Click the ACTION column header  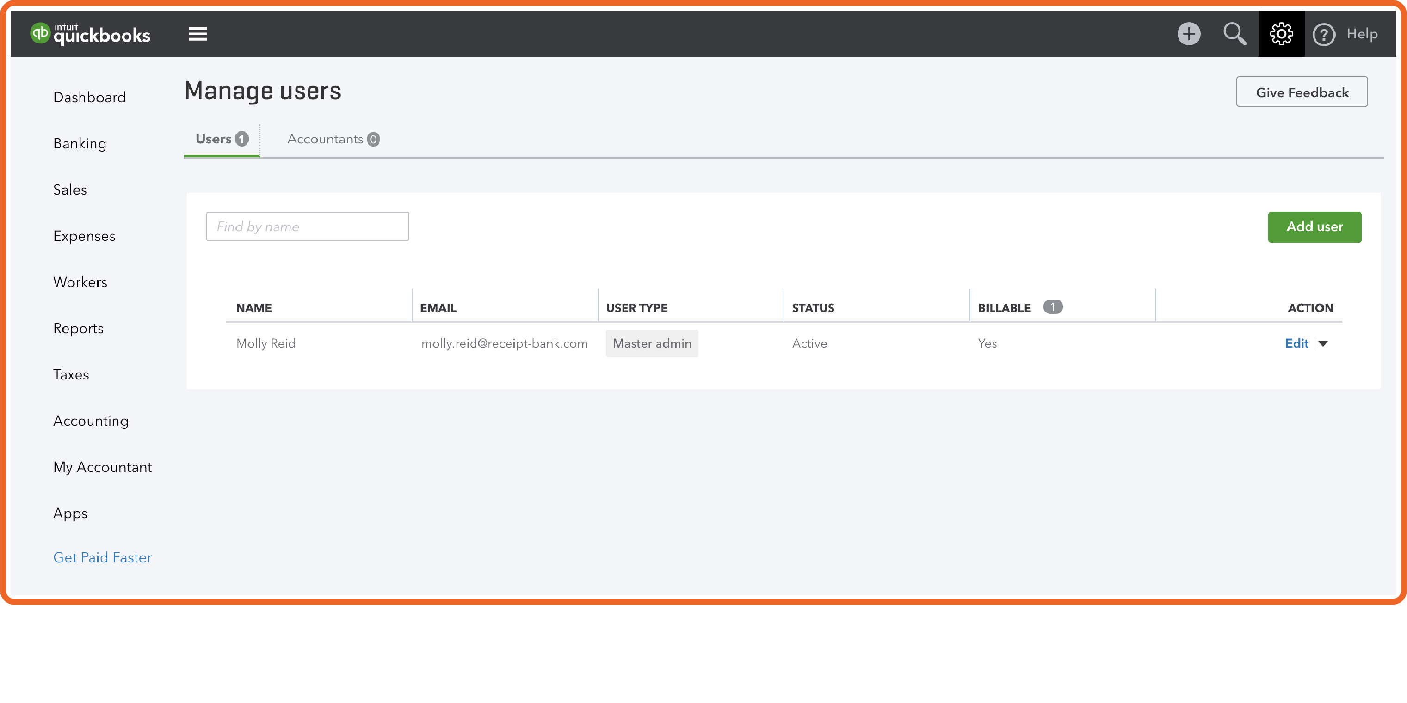tap(1310, 308)
